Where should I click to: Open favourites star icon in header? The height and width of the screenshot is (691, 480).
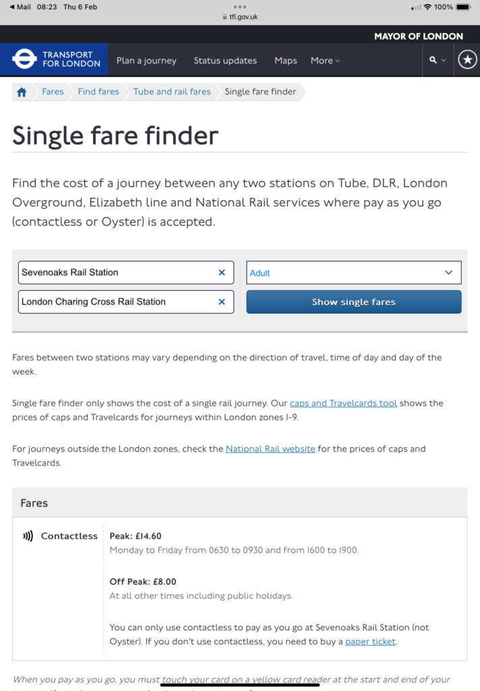click(467, 59)
